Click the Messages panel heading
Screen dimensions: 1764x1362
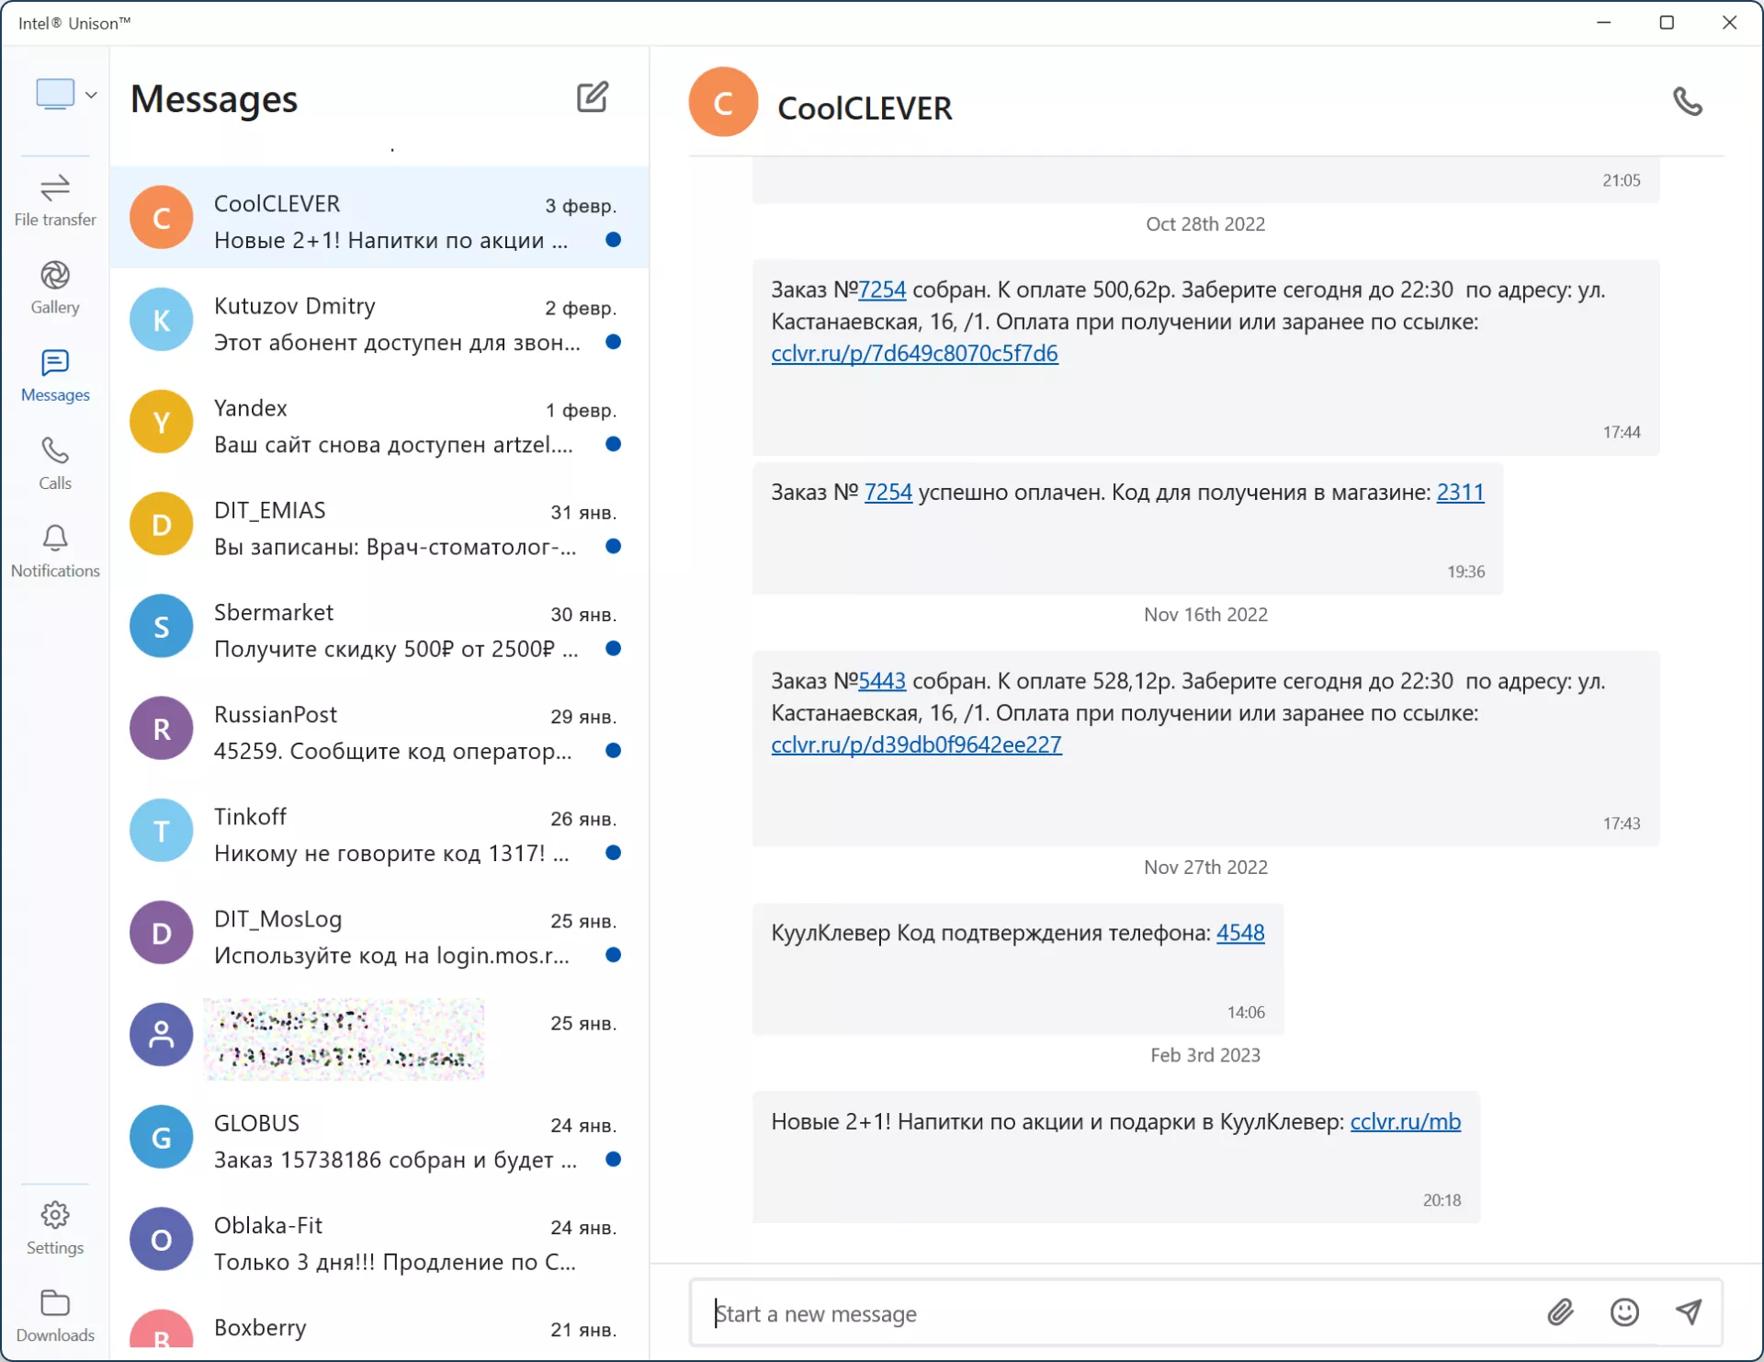point(214,98)
